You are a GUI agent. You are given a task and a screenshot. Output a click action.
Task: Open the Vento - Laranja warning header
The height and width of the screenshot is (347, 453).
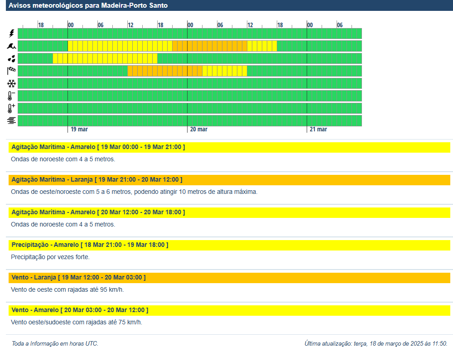(x=78, y=277)
